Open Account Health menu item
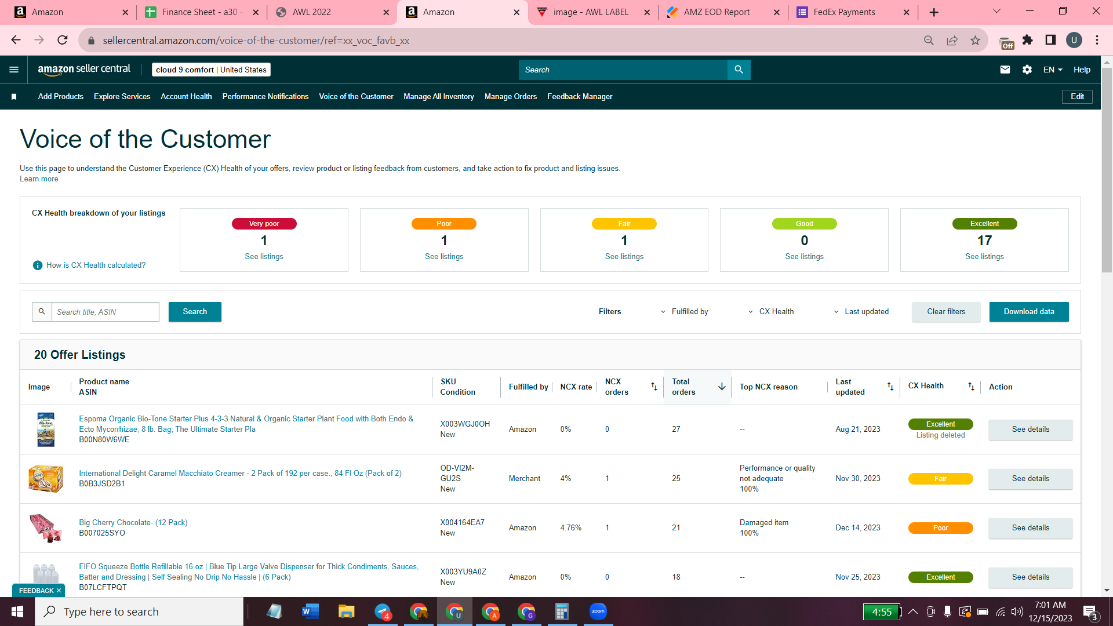1113x626 pixels. (x=186, y=97)
